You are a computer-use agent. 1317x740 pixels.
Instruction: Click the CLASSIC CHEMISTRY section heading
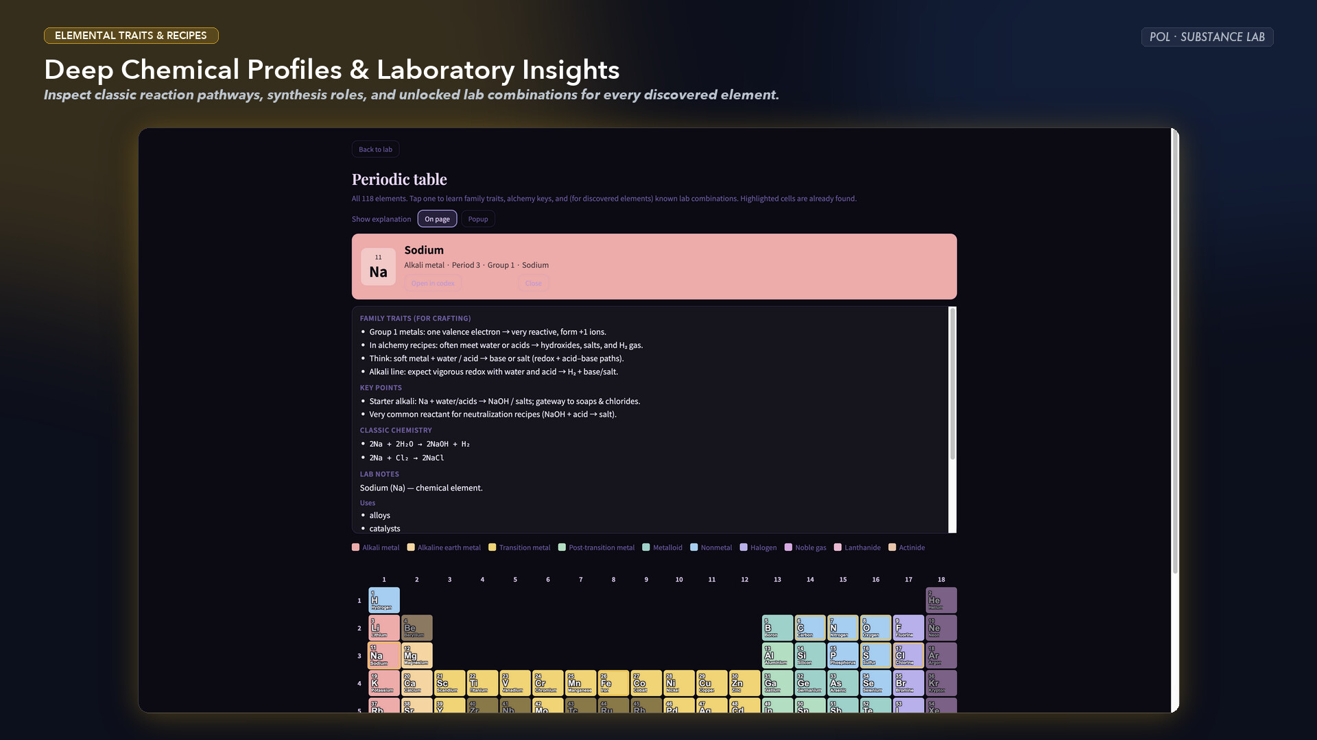[x=396, y=430]
